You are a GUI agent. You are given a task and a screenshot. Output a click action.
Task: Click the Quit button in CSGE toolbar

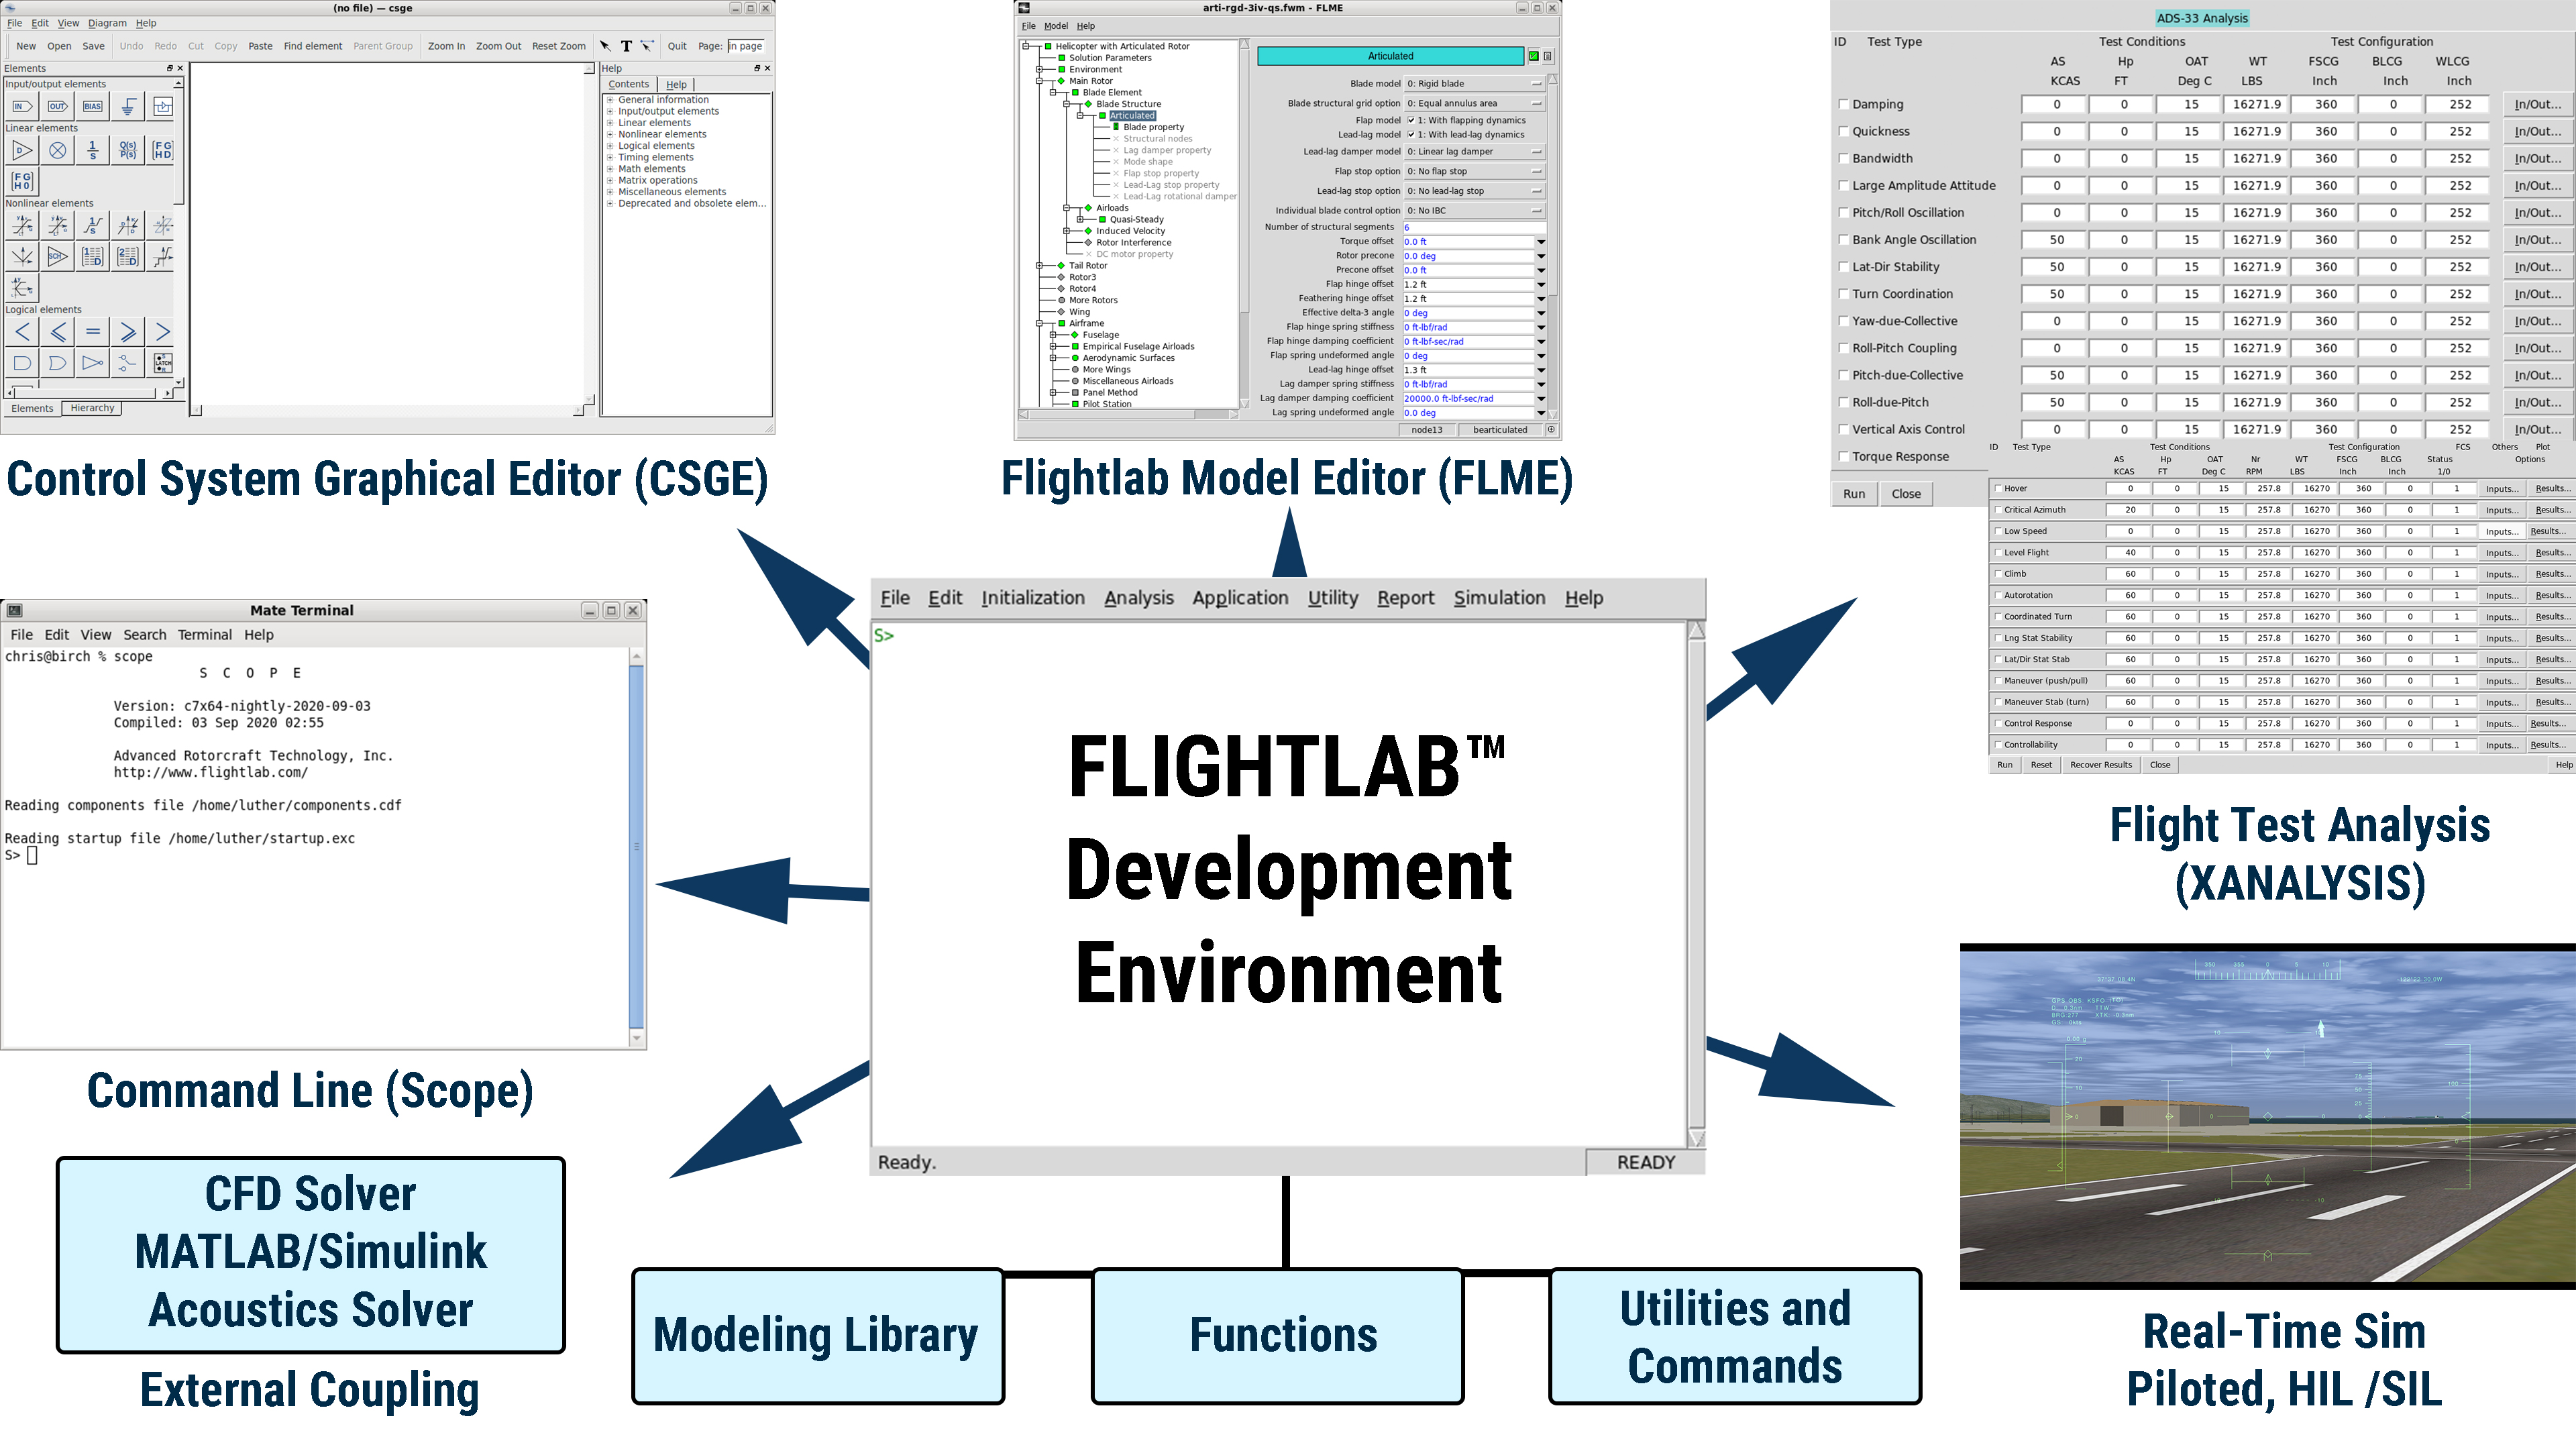click(677, 46)
